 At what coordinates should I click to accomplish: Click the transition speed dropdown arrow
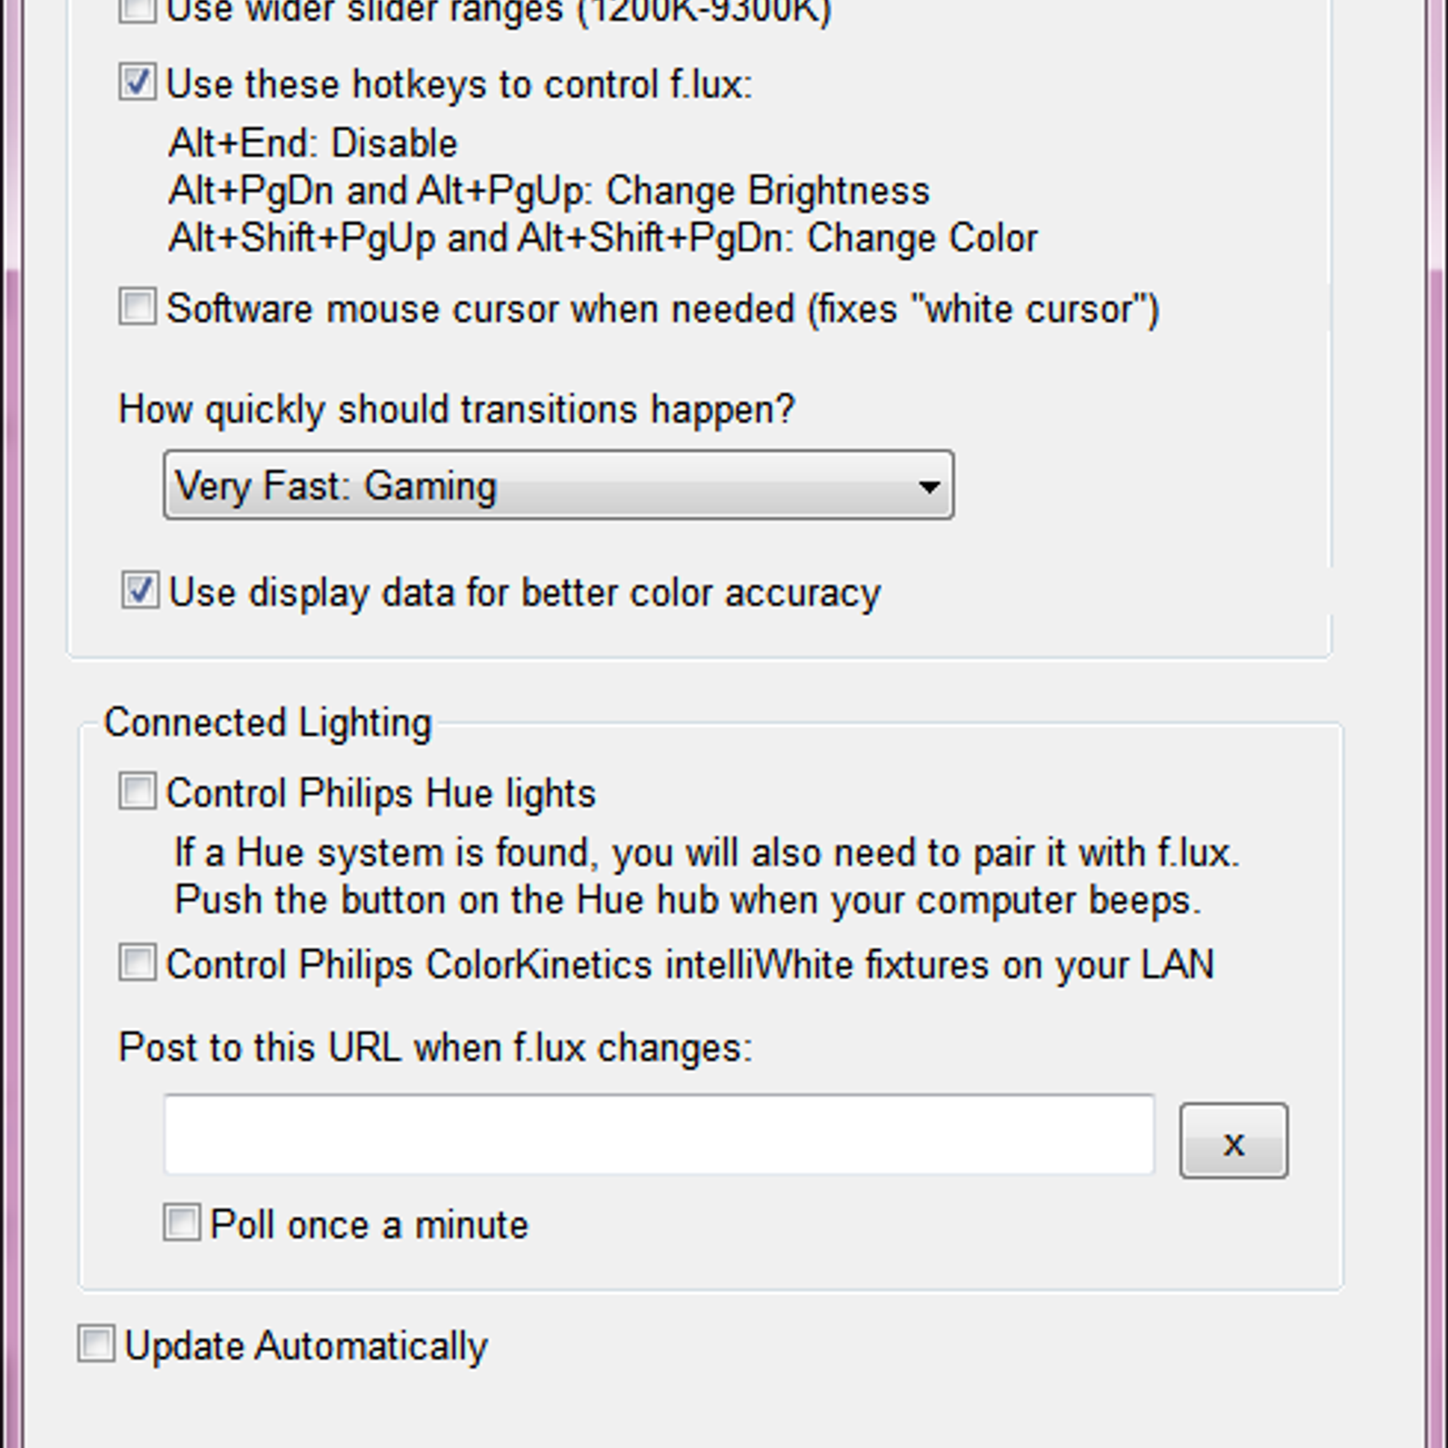928,486
